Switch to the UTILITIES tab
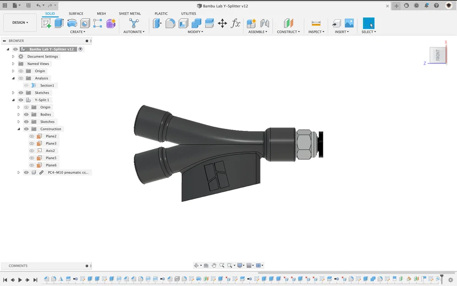Screen dimensions: 457x286 point(189,13)
